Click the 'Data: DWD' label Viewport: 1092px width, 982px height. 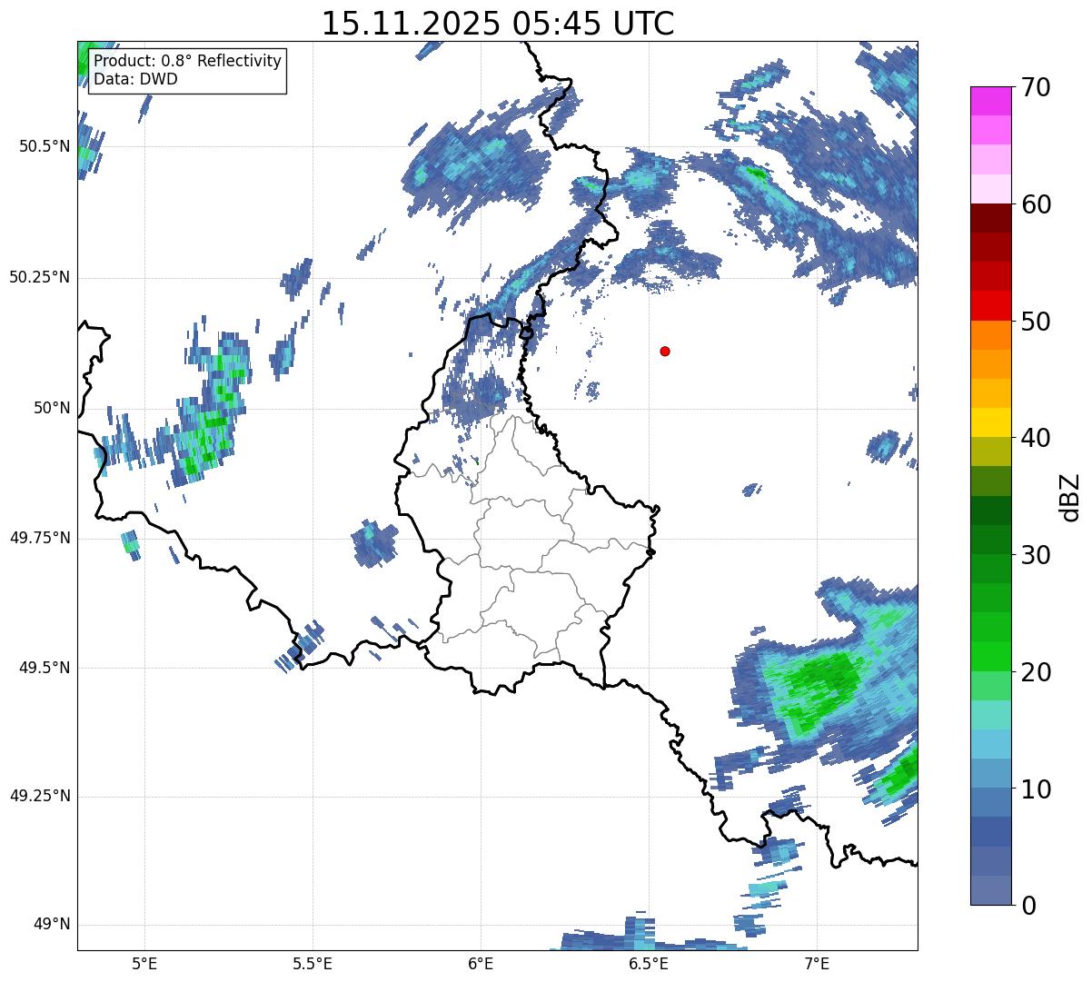point(135,79)
